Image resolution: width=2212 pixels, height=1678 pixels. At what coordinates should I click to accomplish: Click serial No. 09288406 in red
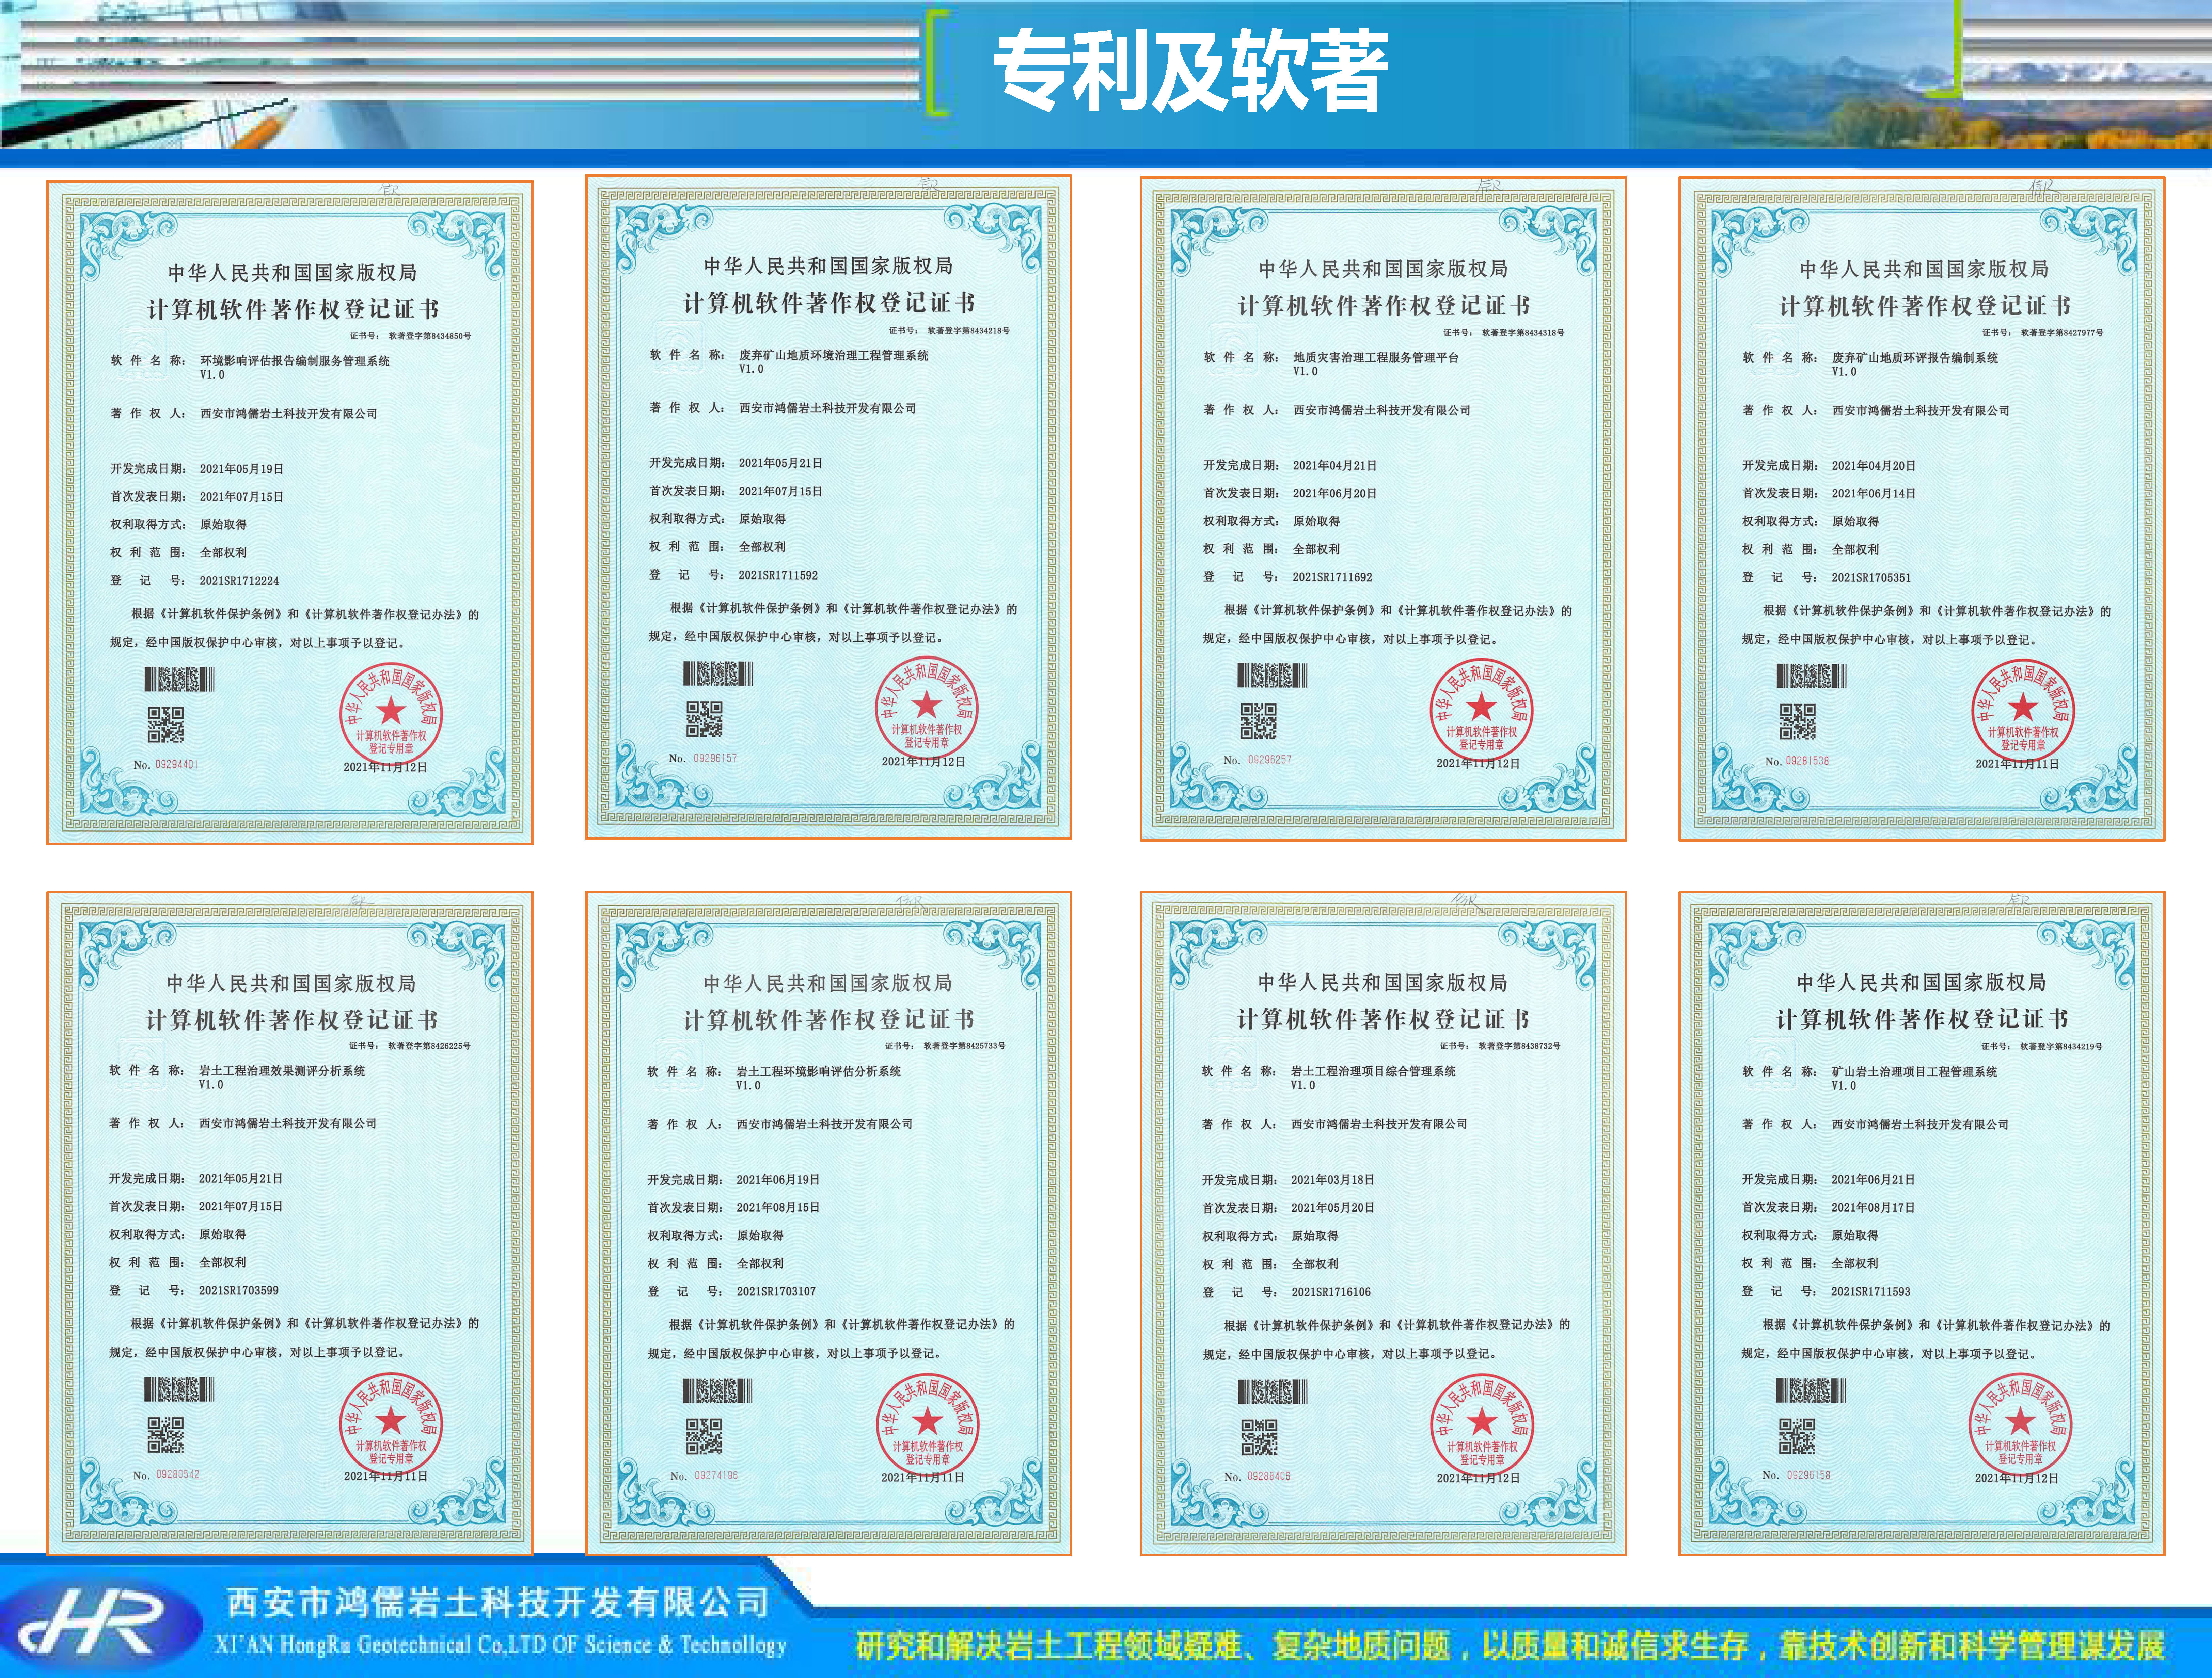[1269, 1476]
